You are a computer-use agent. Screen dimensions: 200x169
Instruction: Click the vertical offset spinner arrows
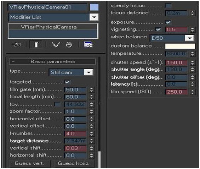(x=91, y=126)
